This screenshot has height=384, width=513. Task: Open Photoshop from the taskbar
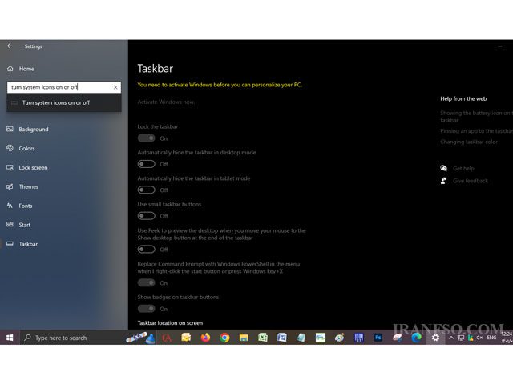pos(378,338)
